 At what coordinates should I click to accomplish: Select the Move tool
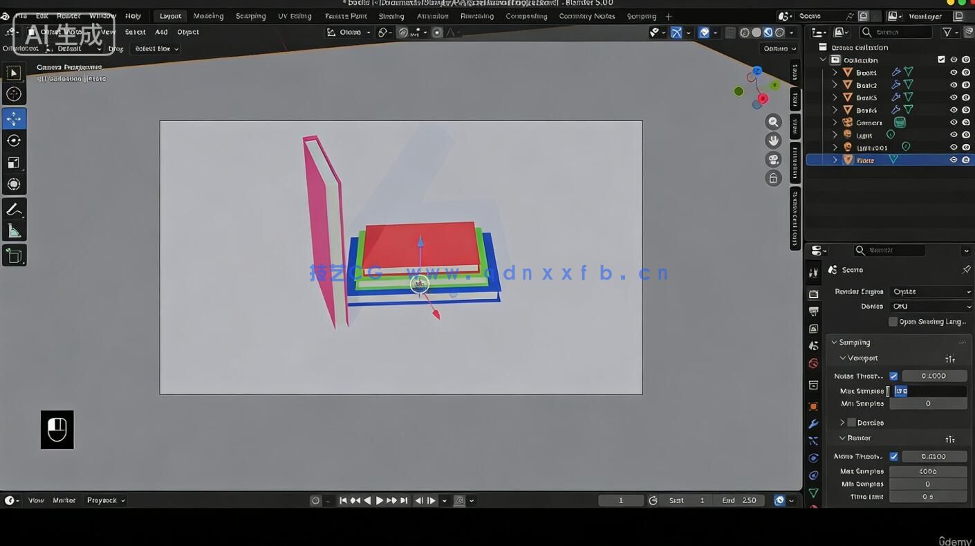point(14,118)
